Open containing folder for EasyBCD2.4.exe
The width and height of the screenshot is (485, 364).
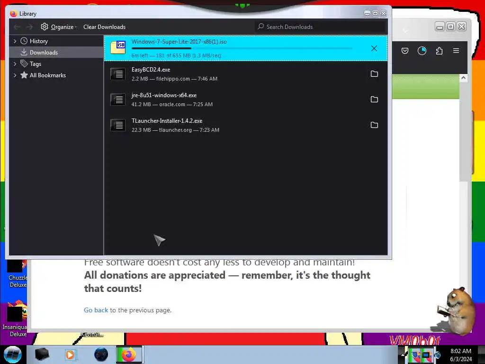tap(374, 73)
